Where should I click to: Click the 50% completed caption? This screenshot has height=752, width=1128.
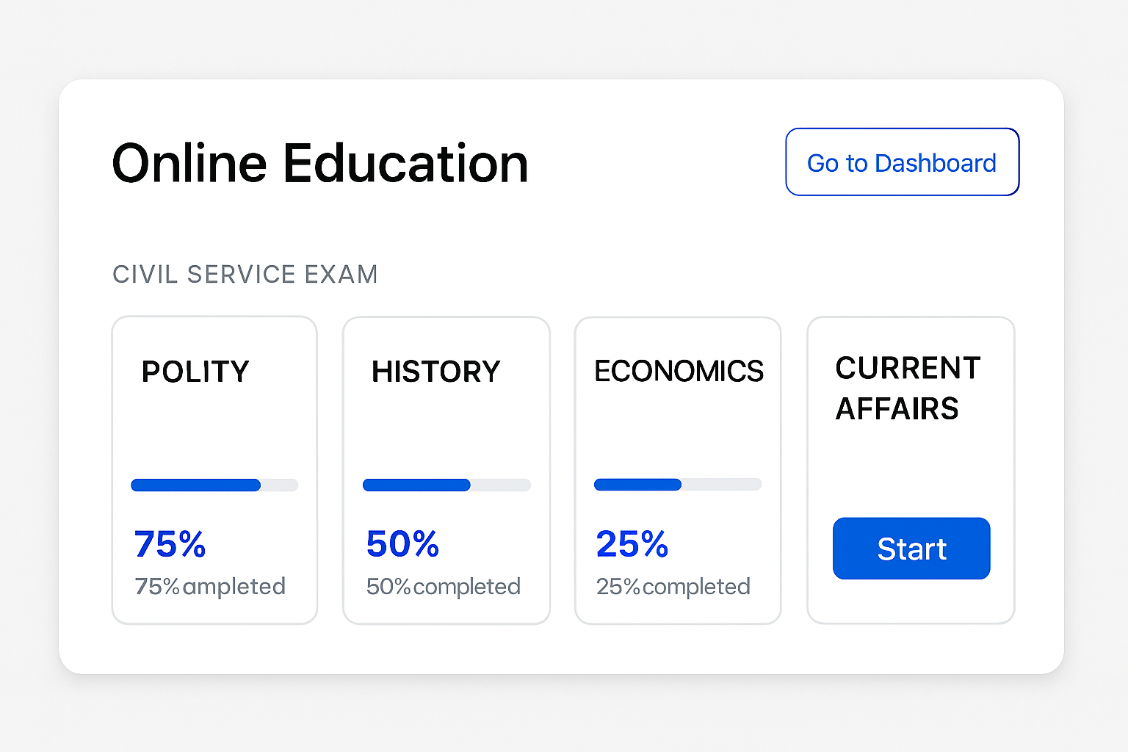click(443, 586)
